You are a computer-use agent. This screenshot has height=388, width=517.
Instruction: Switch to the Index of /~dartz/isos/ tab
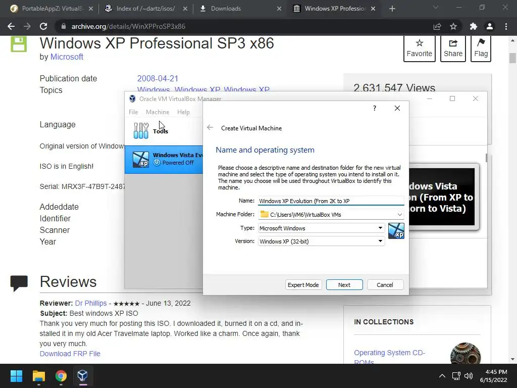click(146, 9)
